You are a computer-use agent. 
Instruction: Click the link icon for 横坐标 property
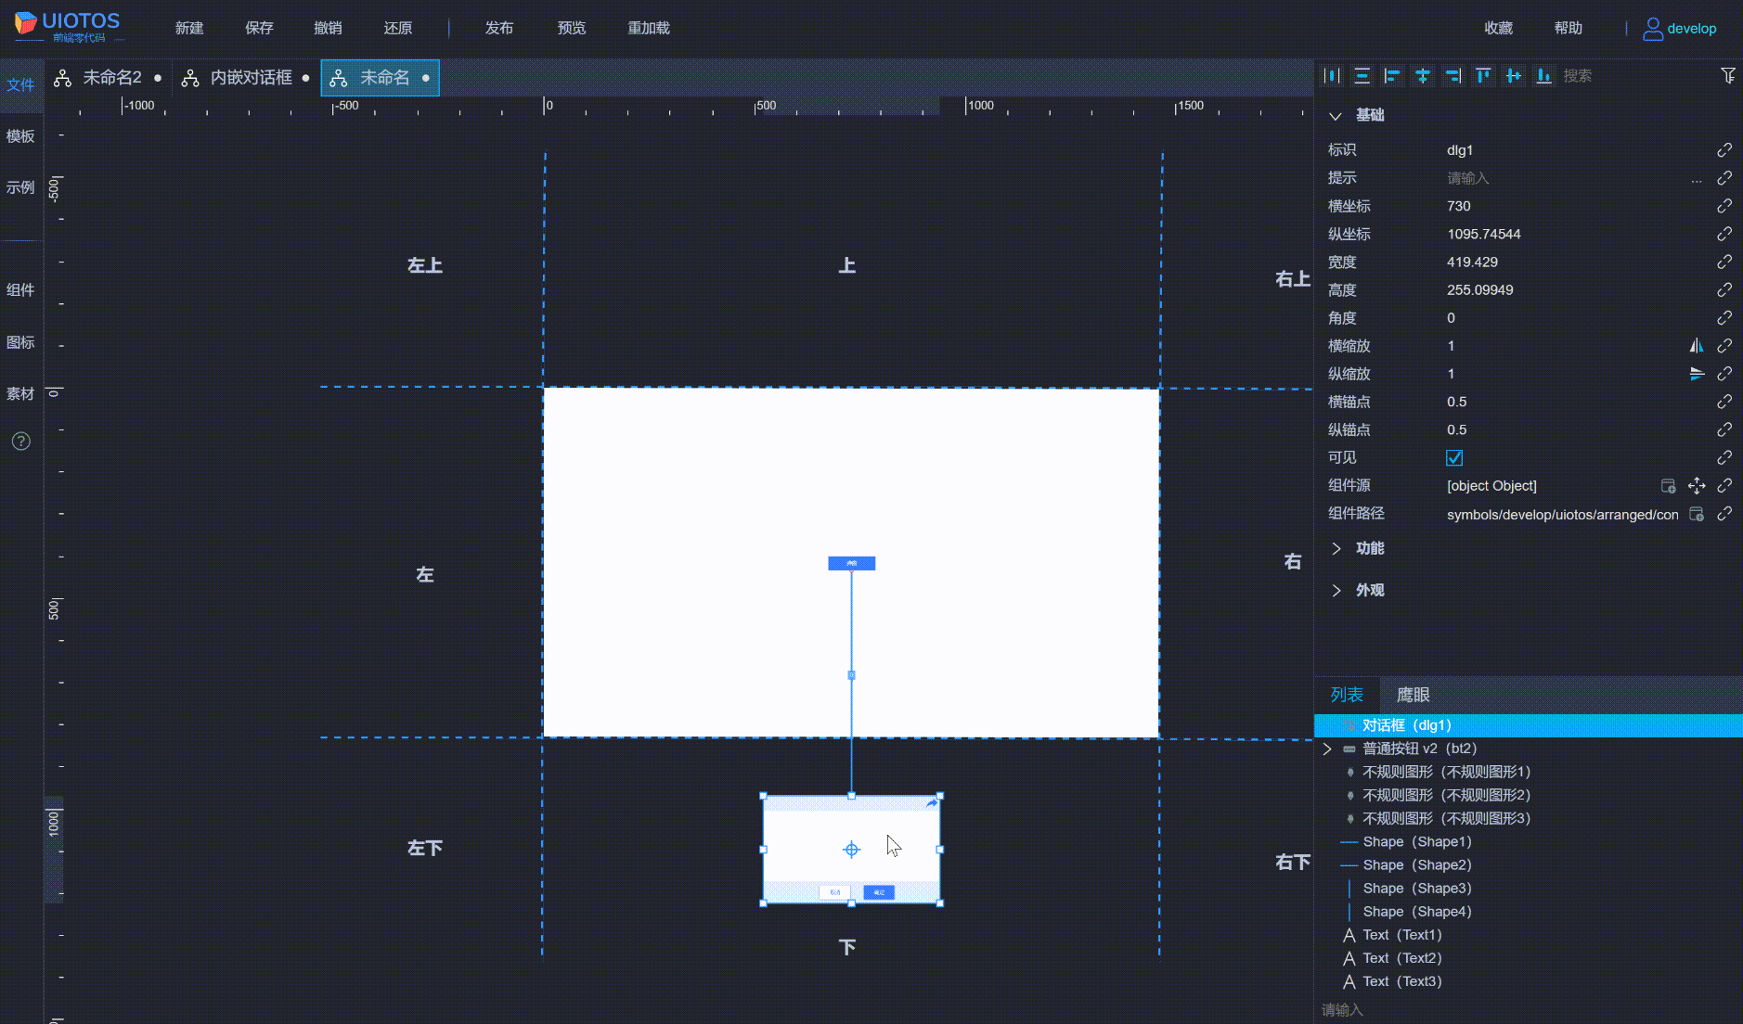[1724, 206]
